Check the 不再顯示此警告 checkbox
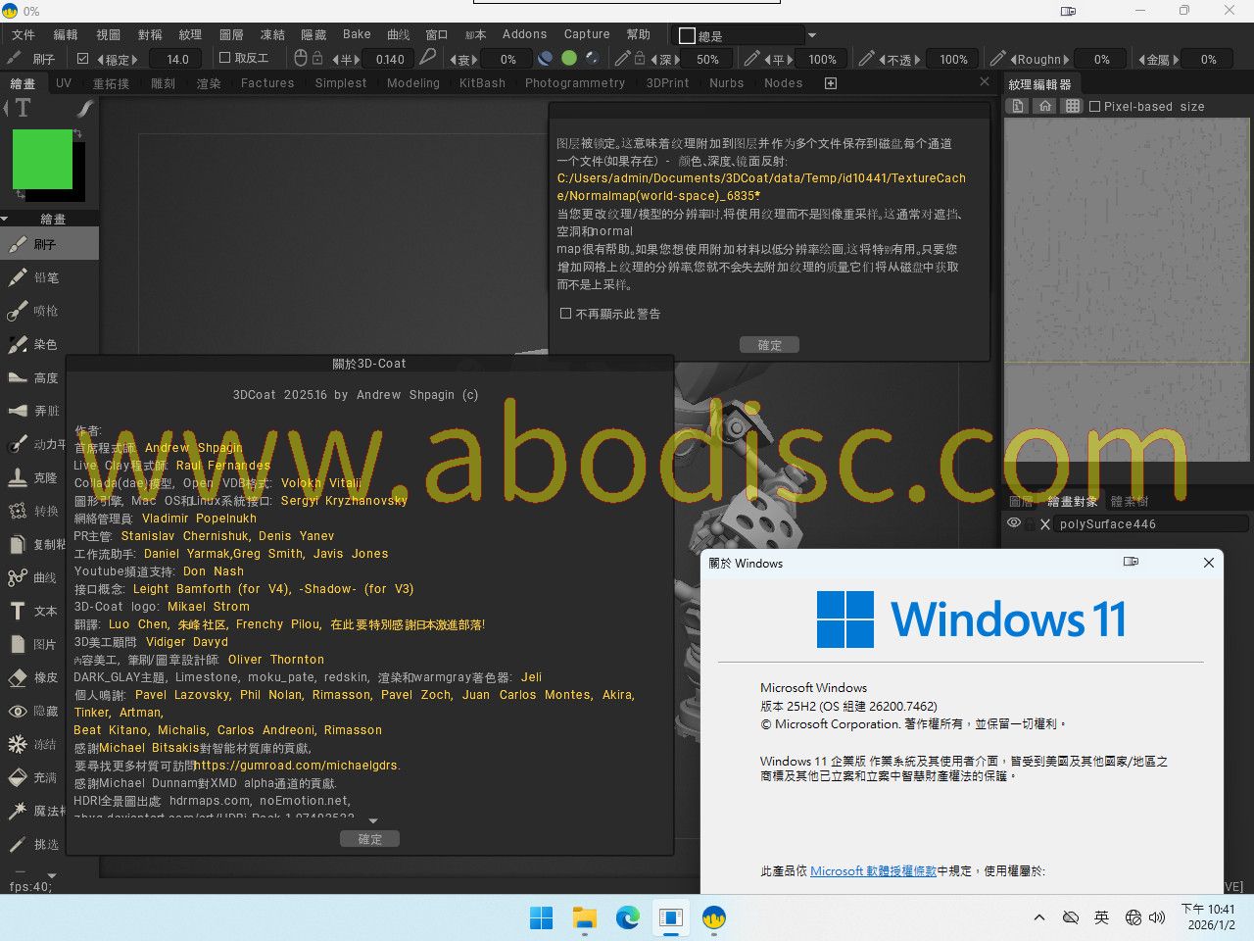Screen dimensions: 1254x941 pos(565,314)
